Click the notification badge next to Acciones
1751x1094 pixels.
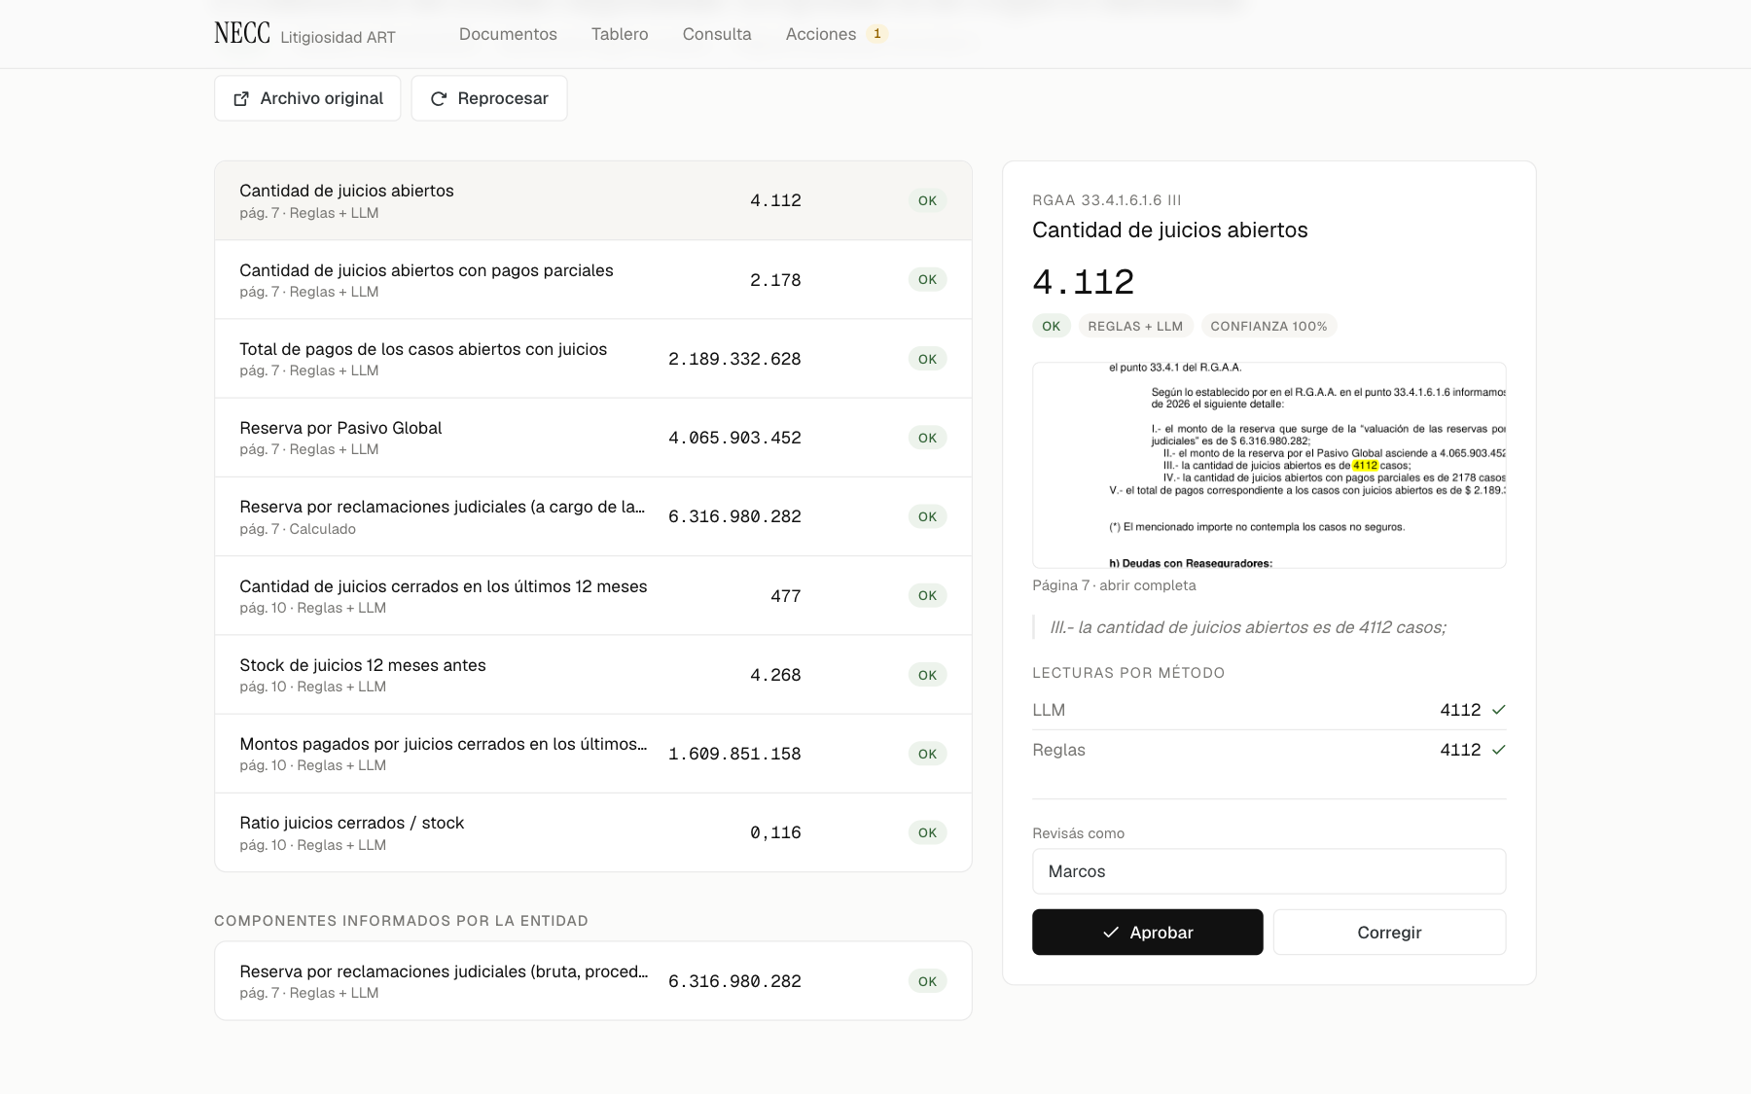pyautogui.click(x=877, y=34)
